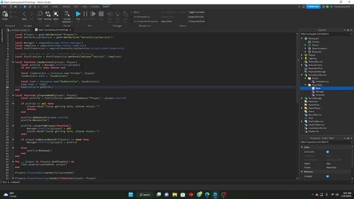Switch to the TEST ribbon tab
Screen dimensions: 354x199
pos(76,7)
